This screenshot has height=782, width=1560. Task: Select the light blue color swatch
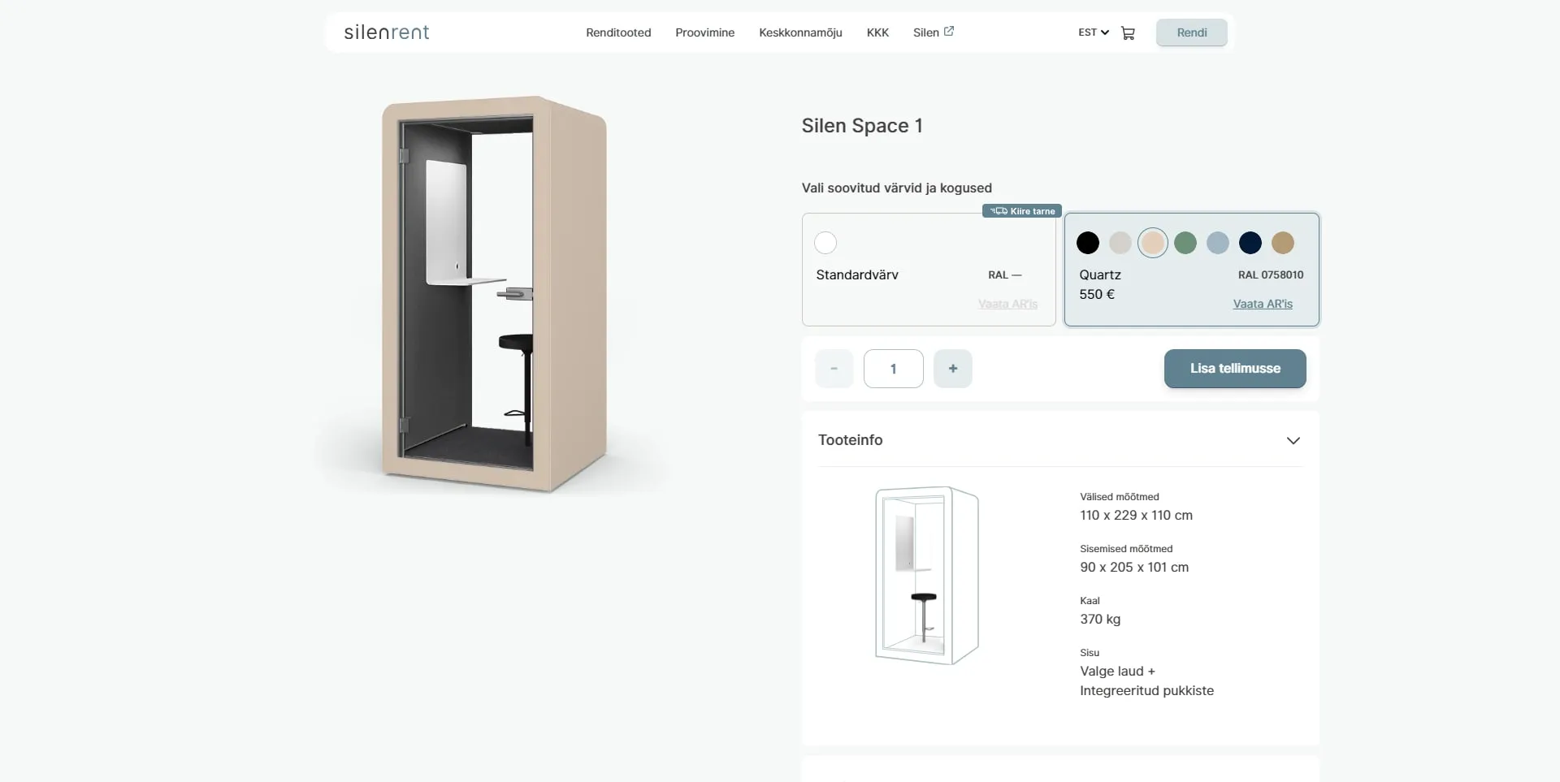[1218, 243]
